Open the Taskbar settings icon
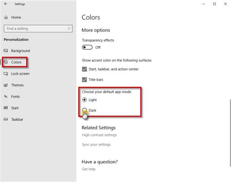The image size is (231, 182). (6, 119)
